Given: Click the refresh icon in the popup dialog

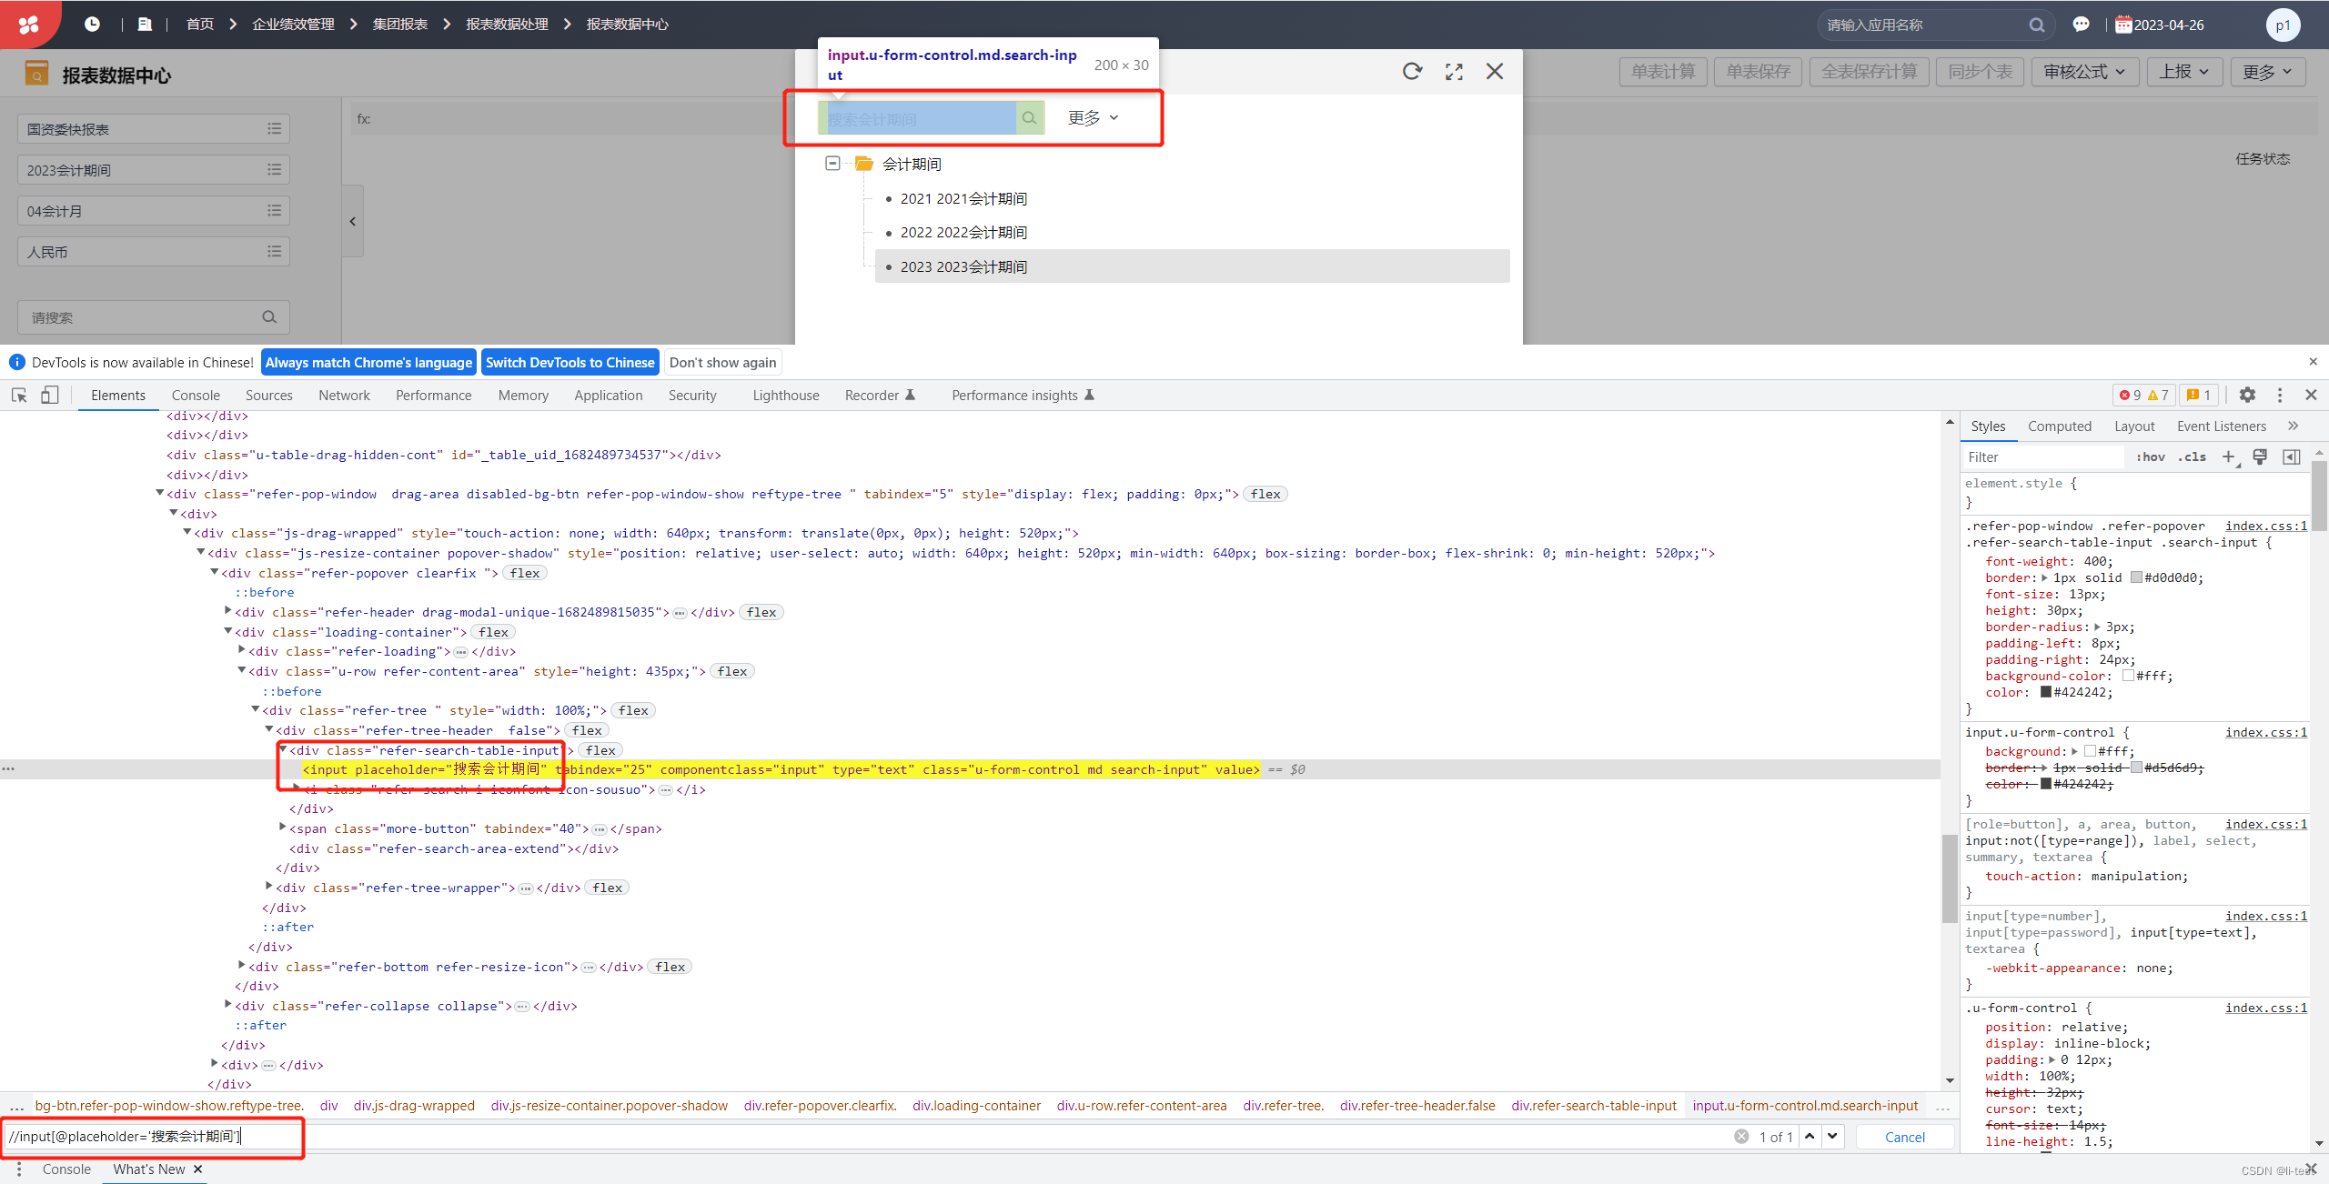Looking at the screenshot, I should pos(1412,71).
